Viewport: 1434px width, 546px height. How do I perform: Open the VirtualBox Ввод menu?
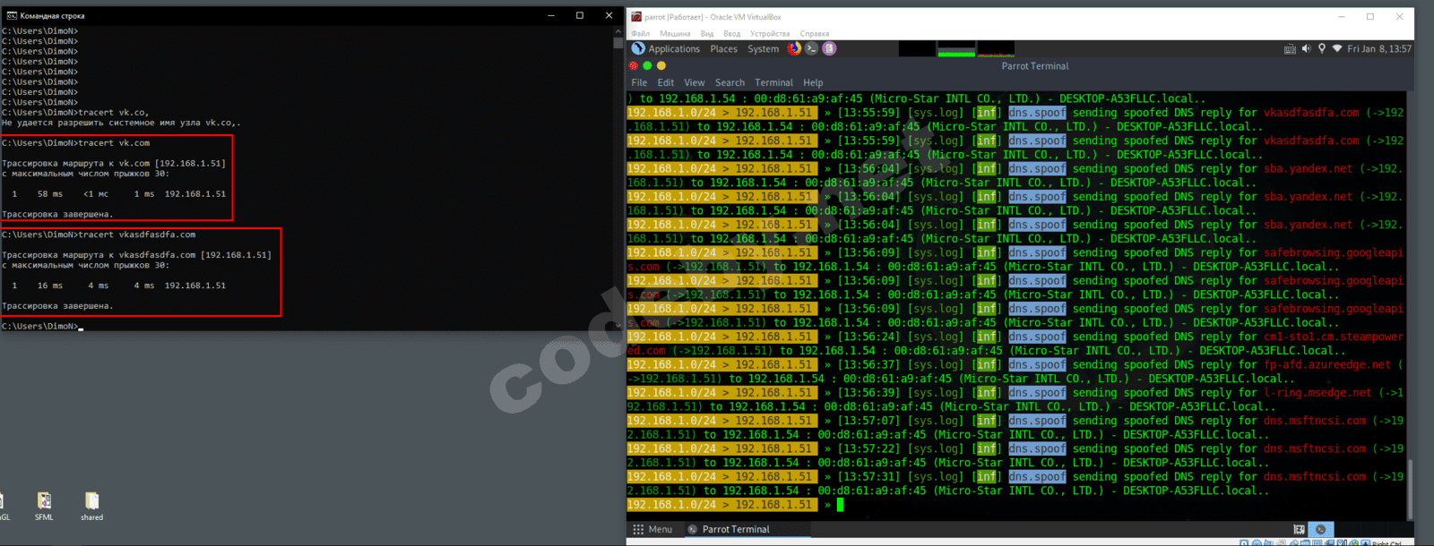point(732,34)
